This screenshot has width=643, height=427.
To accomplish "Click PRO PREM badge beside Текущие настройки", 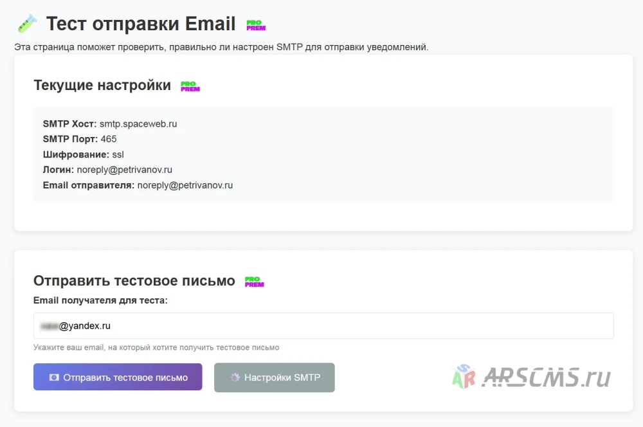I will tap(190, 86).
